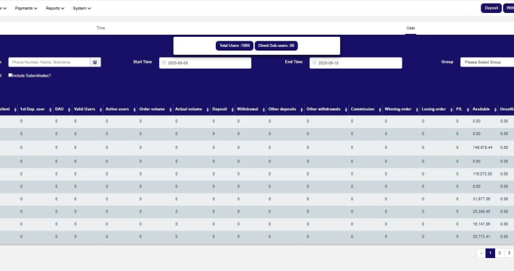Viewport: 514px width, 271px height.
Task: Sort by Other withdrawals column arrows
Action: pos(346,110)
